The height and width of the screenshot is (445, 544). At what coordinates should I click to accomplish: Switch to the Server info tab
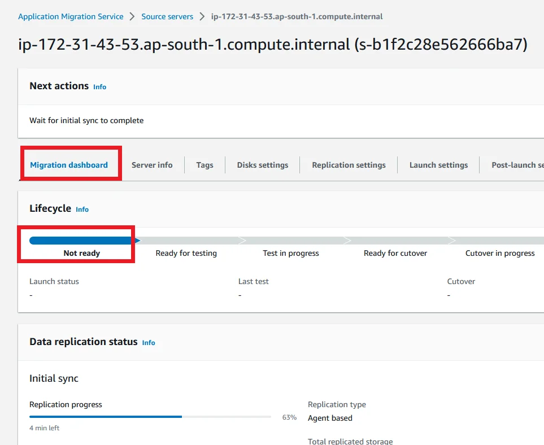(x=152, y=165)
